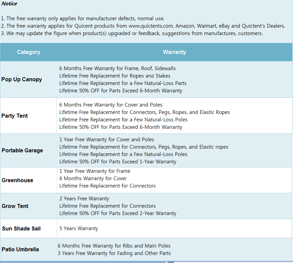The image size is (293, 263).
Task: Select the "Party Tent" category cell
Action: (28, 116)
